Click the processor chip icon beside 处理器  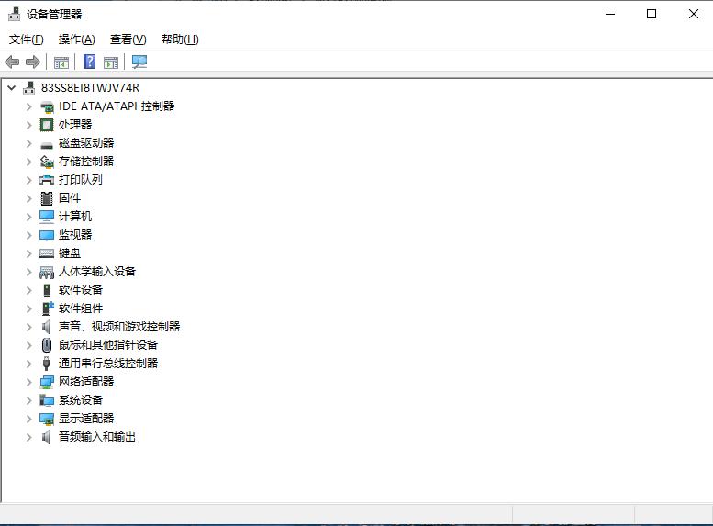47,125
